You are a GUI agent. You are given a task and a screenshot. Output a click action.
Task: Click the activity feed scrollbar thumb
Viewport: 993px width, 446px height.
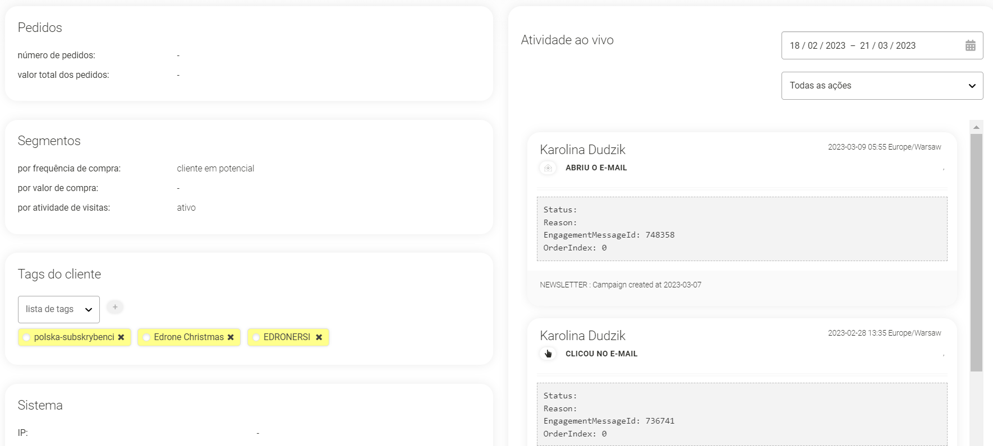click(976, 252)
